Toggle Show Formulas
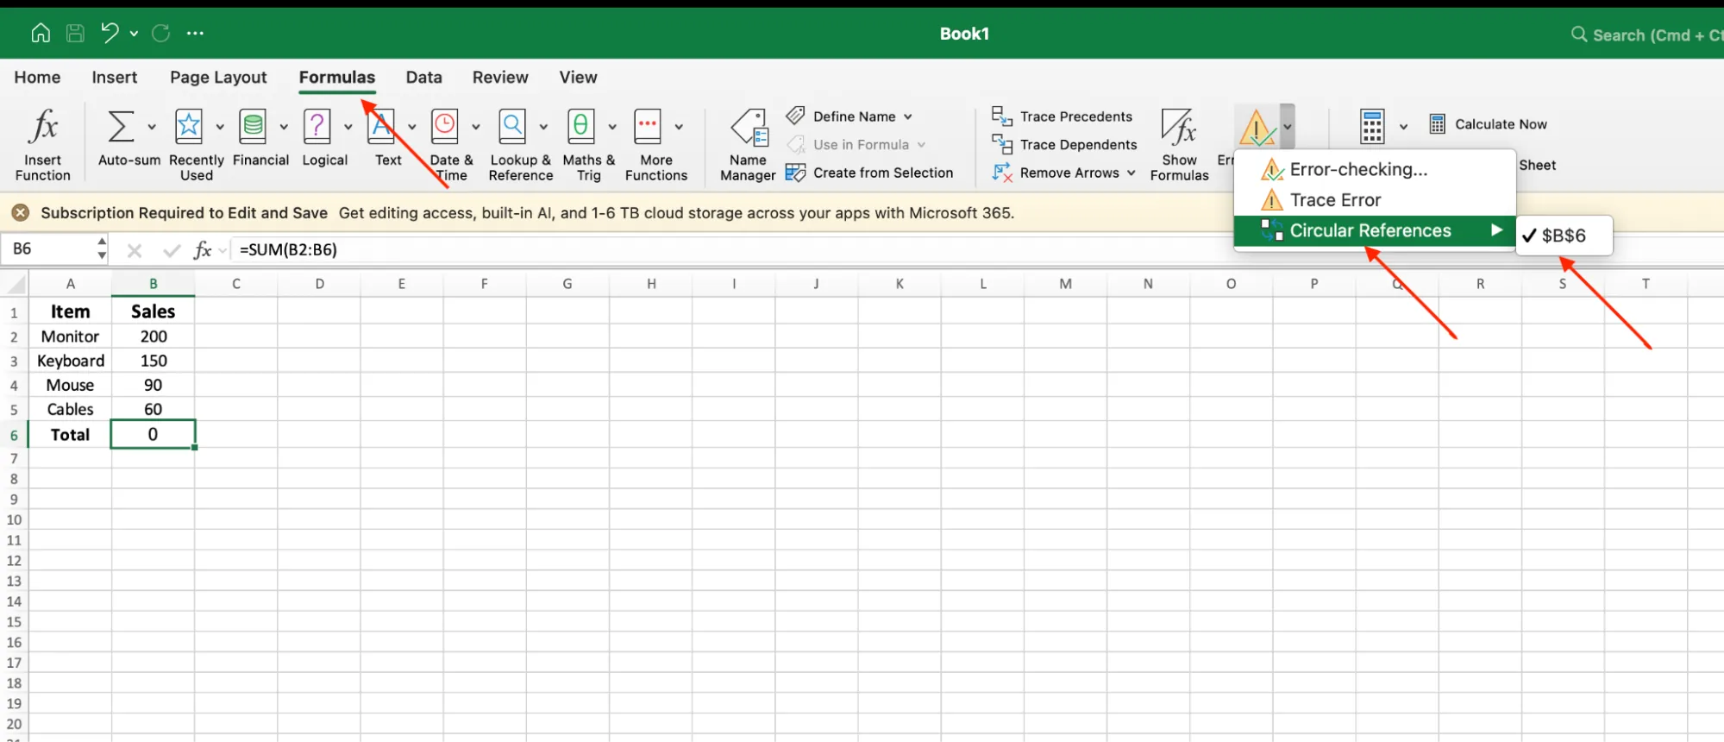The width and height of the screenshot is (1724, 742). coord(1179,144)
